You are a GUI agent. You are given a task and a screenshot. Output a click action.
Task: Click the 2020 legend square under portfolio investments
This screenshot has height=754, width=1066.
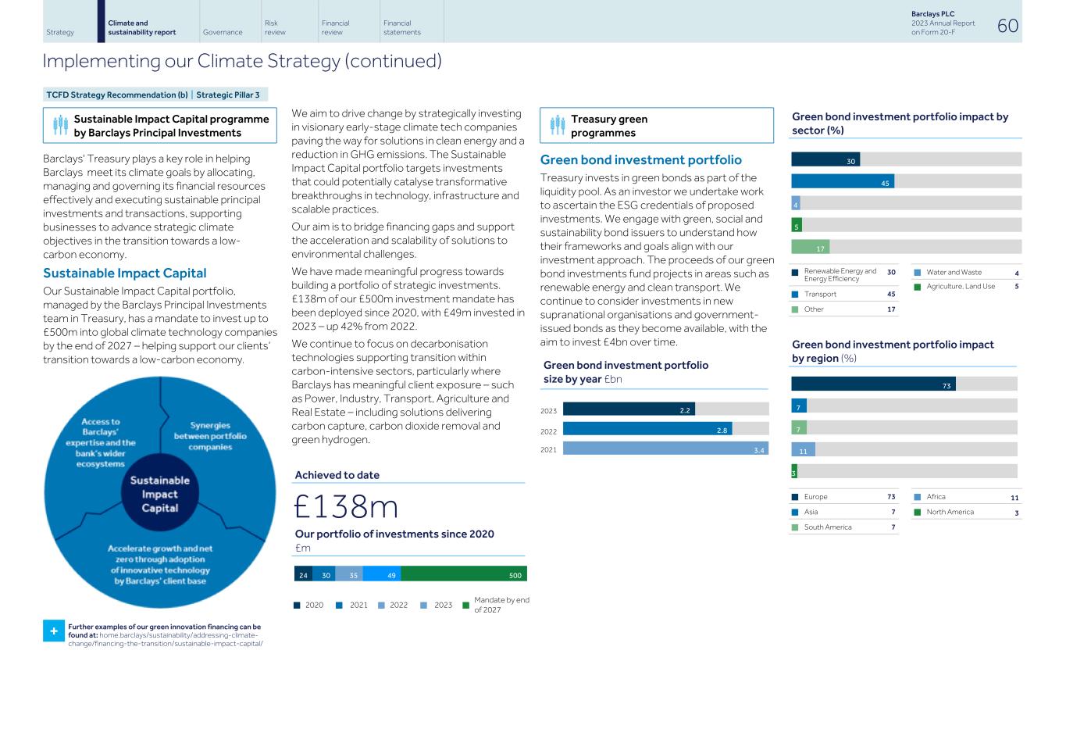point(298,605)
